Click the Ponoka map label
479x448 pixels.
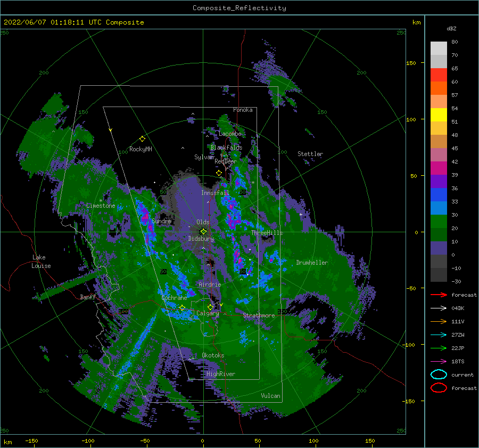coord(243,110)
